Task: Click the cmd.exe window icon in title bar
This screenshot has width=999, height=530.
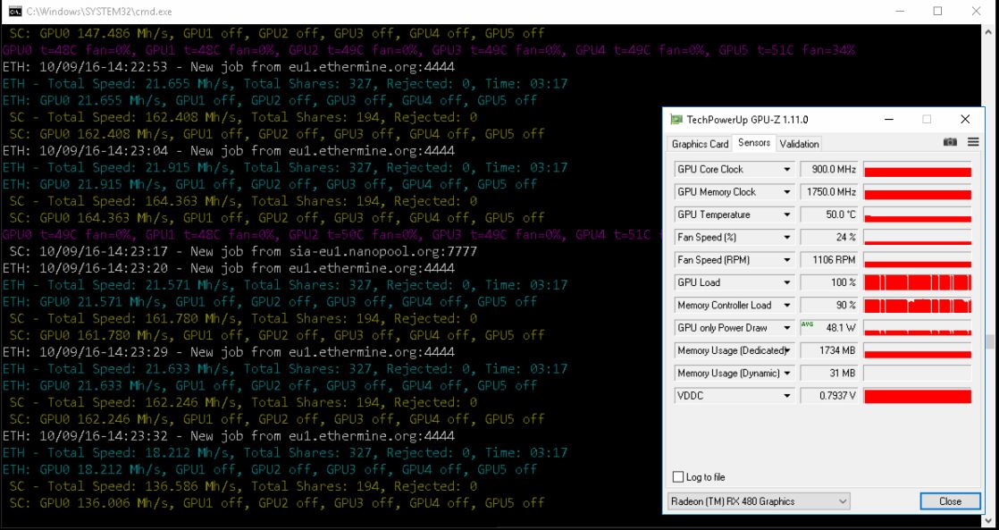Action: click(x=14, y=12)
